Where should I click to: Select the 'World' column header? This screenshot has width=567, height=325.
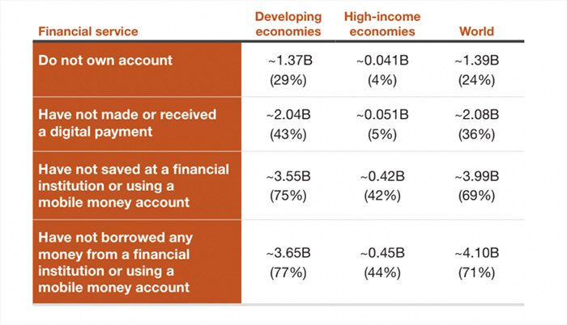pos(476,32)
